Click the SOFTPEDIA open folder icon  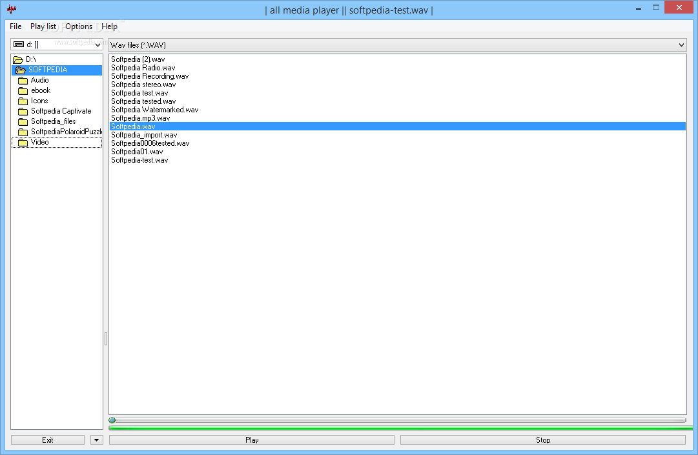click(x=21, y=70)
